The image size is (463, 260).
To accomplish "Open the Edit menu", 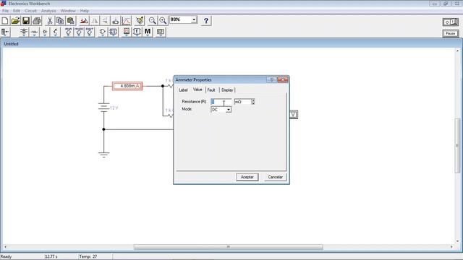I will tap(17, 11).
